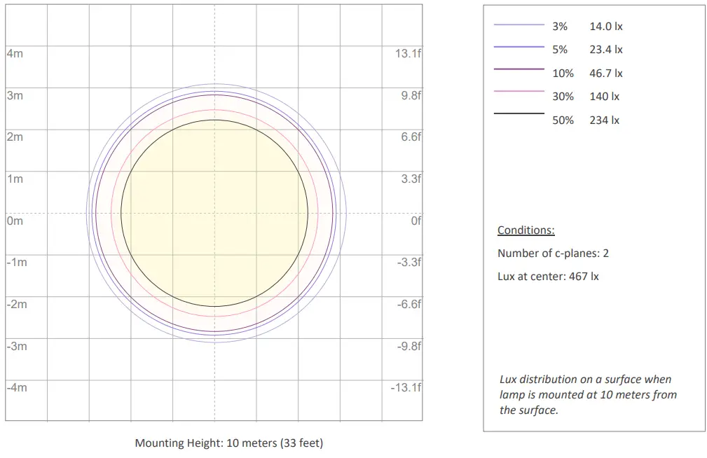707x458 pixels.
Task: Click the '234 lx' legend value
Action: pos(604,120)
